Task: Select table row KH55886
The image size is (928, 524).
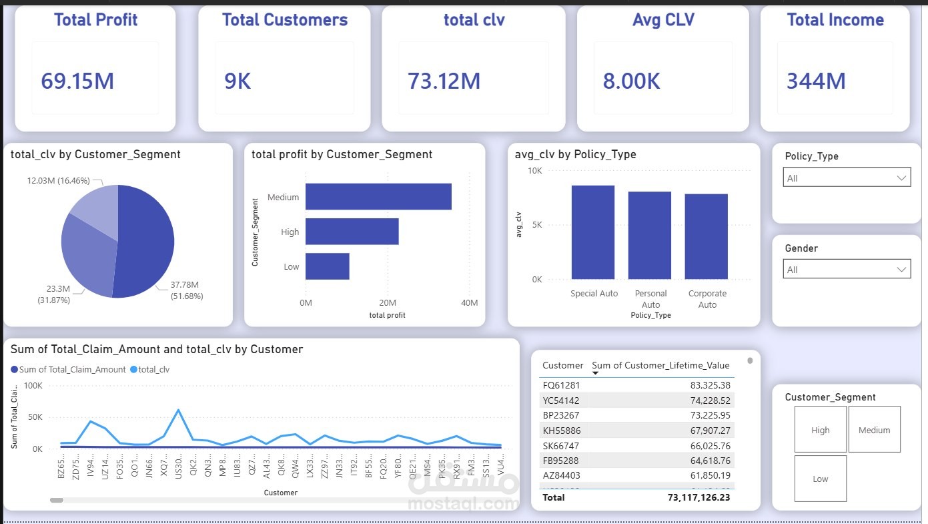Action: click(x=636, y=430)
